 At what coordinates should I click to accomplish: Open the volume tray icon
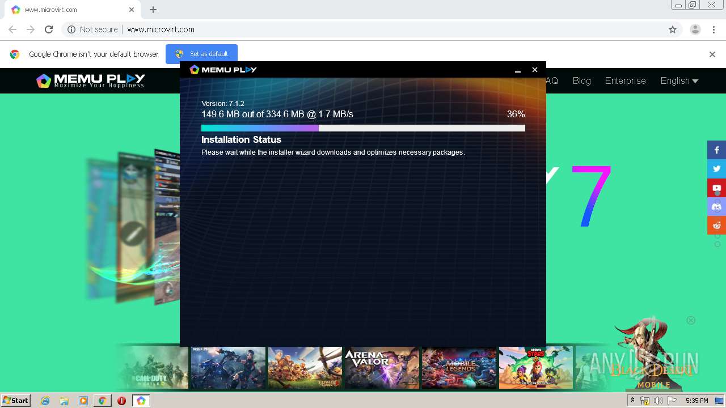click(x=658, y=401)
